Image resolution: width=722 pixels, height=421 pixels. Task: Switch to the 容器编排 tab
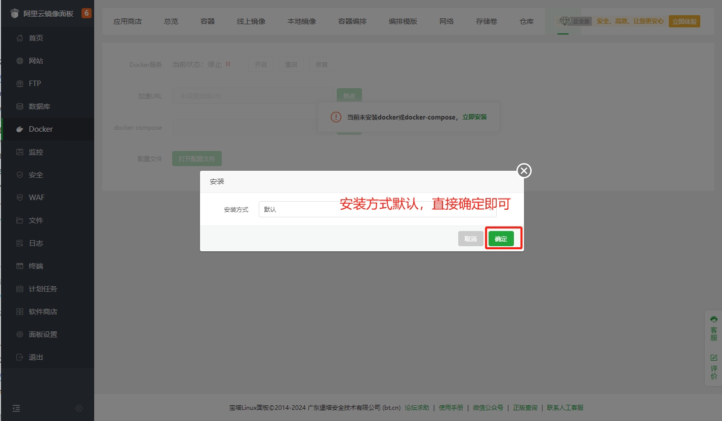(352, 21)
